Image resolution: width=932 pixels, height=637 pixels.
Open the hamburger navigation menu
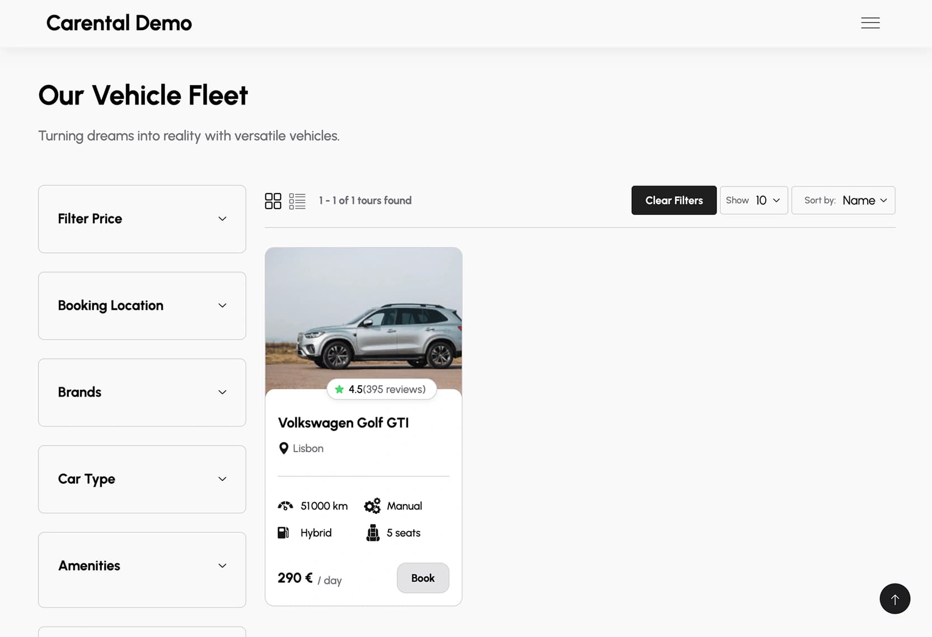(870, 22)
